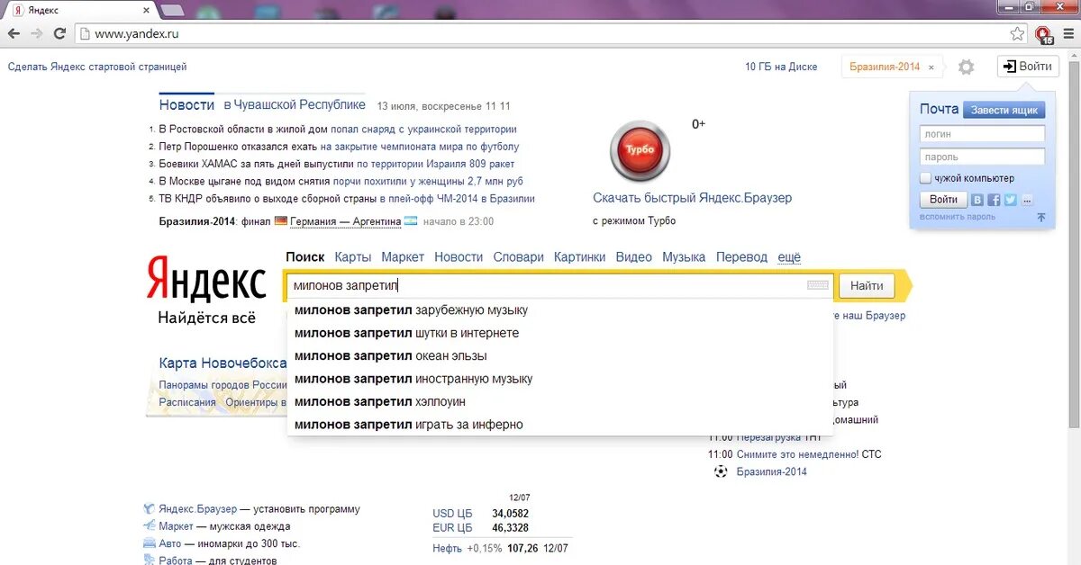This screenshot has height=565, width=1081.
Task: Click the Завести ящик button
Action: pyautogui.click(x=1004, y=111)
